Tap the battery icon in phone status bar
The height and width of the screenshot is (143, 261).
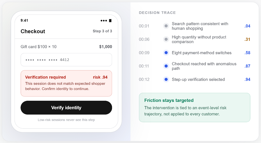(x=110, y=21)
